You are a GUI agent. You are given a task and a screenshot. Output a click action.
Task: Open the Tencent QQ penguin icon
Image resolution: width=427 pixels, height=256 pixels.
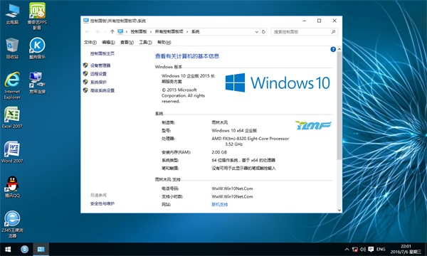click(12, 186)
